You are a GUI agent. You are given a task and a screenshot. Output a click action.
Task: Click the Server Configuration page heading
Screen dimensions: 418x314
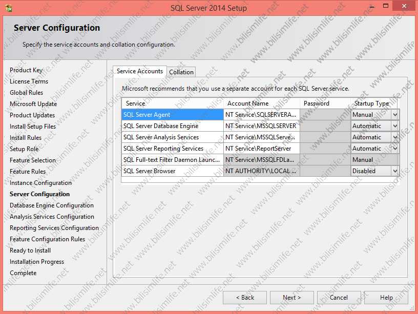(x=57, y=28)
